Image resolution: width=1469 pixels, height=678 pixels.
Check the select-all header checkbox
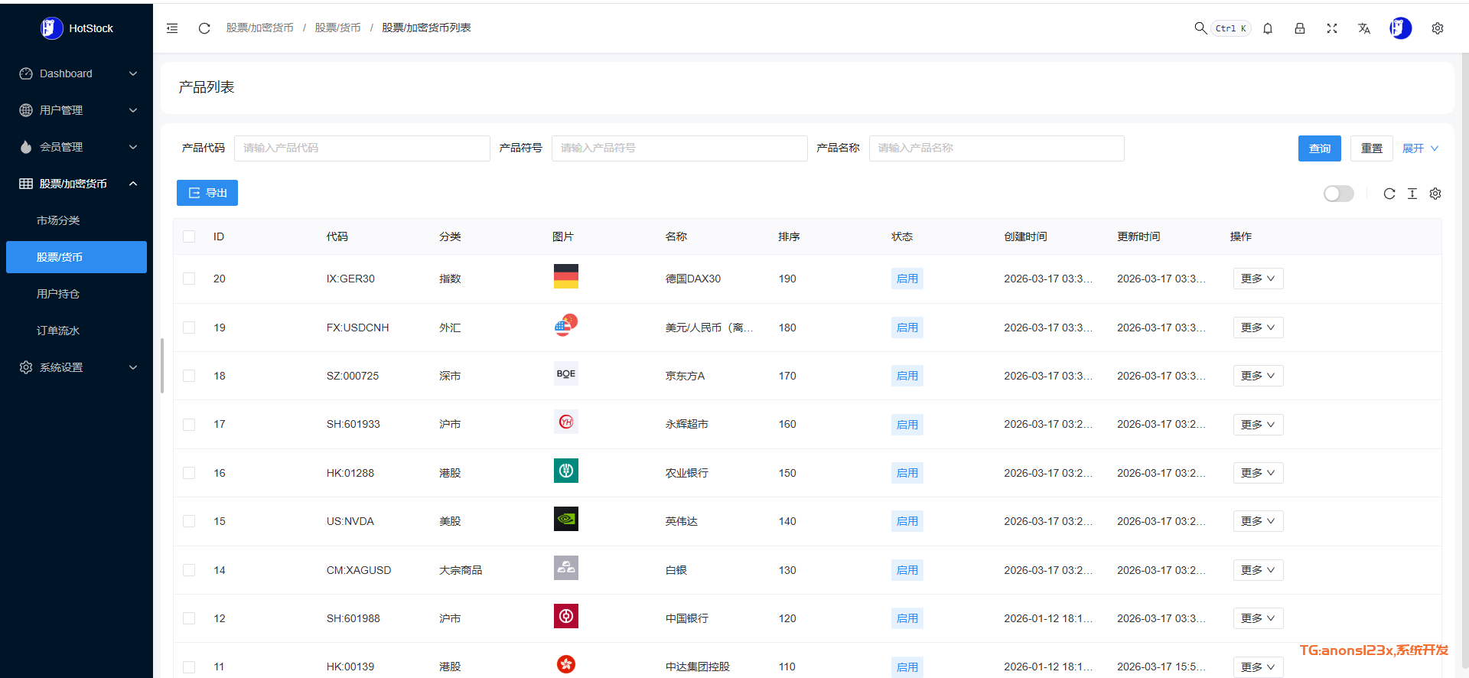click(x=189, y=236)
